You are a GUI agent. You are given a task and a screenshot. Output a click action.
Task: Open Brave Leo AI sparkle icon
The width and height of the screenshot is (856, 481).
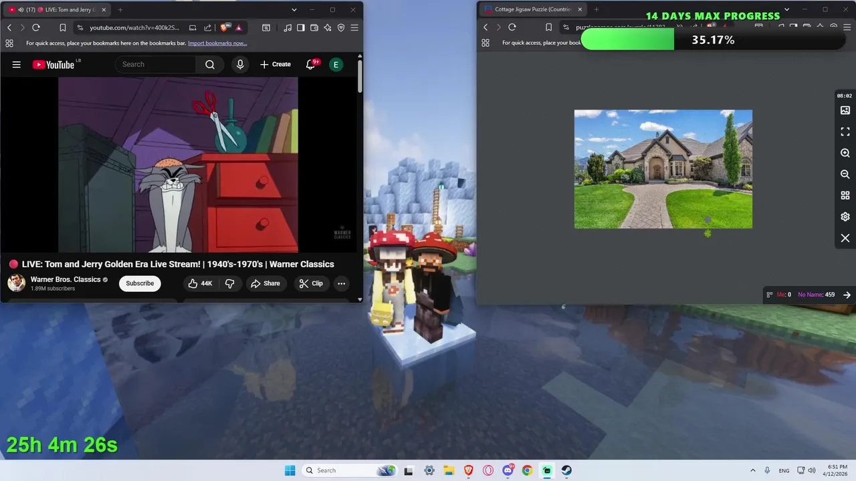coord(328,27)
